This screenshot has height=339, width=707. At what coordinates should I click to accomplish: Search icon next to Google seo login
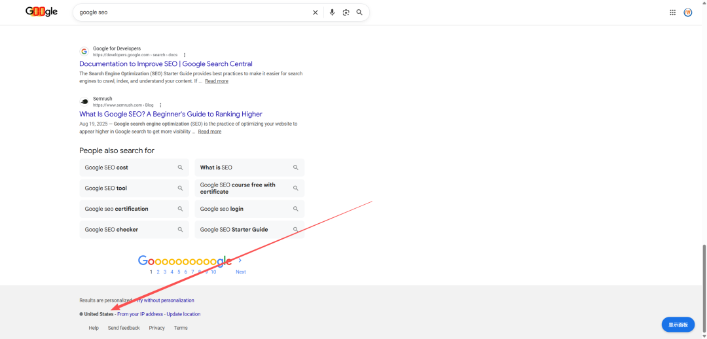296,209
